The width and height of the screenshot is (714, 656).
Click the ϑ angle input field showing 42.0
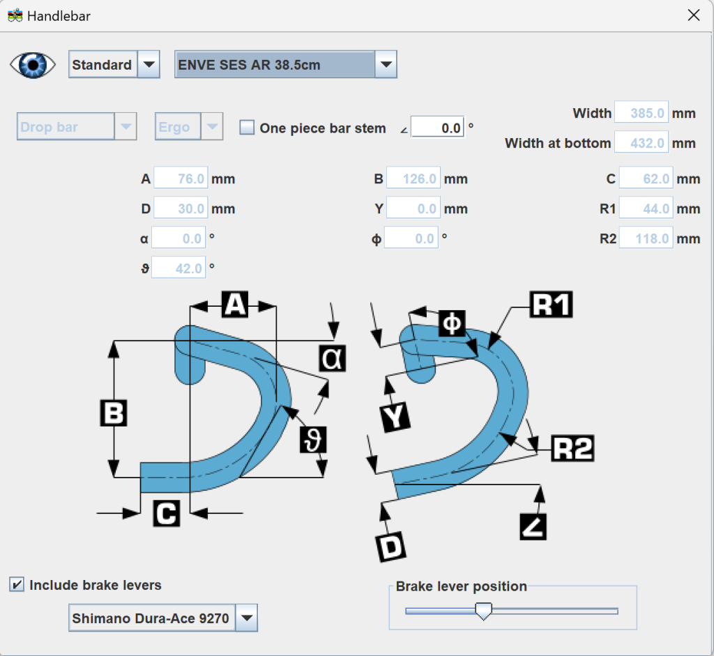[178, 268]
